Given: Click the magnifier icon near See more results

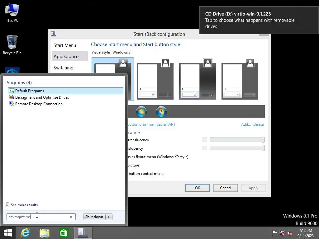Looking at the screenshot, I should [x=7, y=205].
